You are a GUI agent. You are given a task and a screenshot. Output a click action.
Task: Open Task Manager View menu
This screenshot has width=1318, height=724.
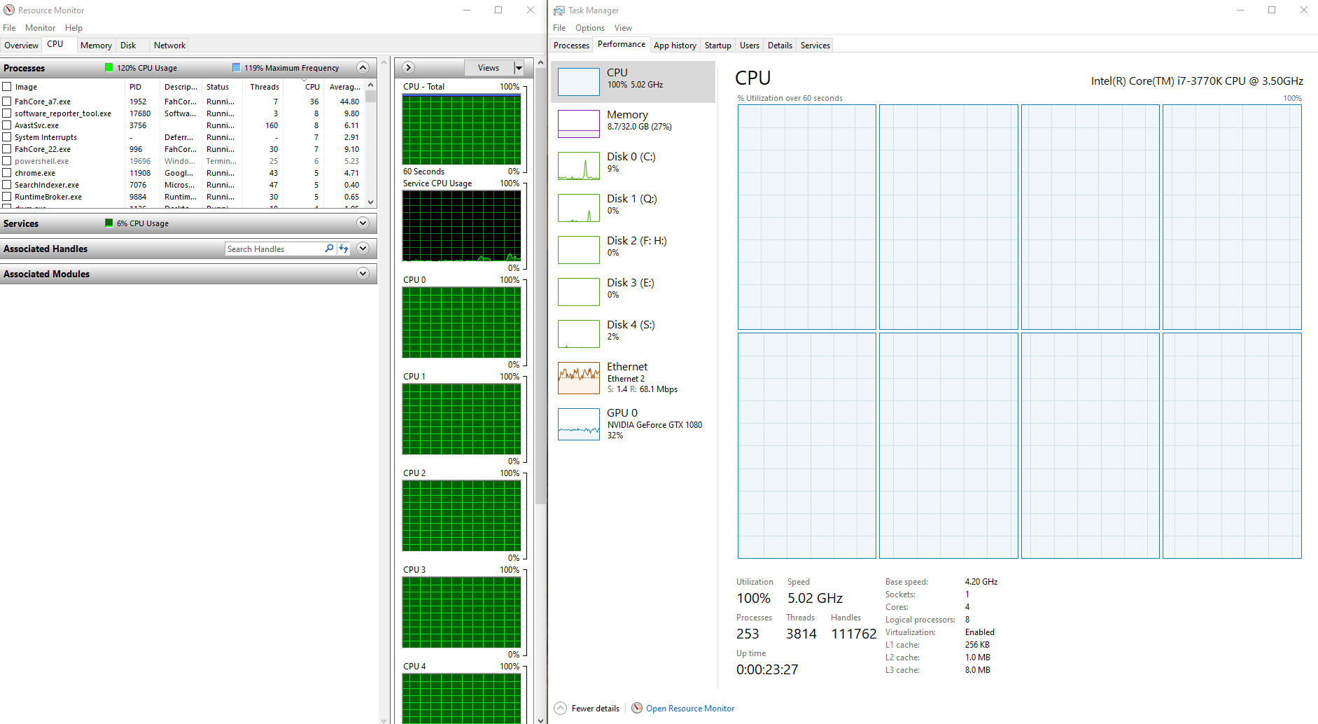[x=623, y=28]
